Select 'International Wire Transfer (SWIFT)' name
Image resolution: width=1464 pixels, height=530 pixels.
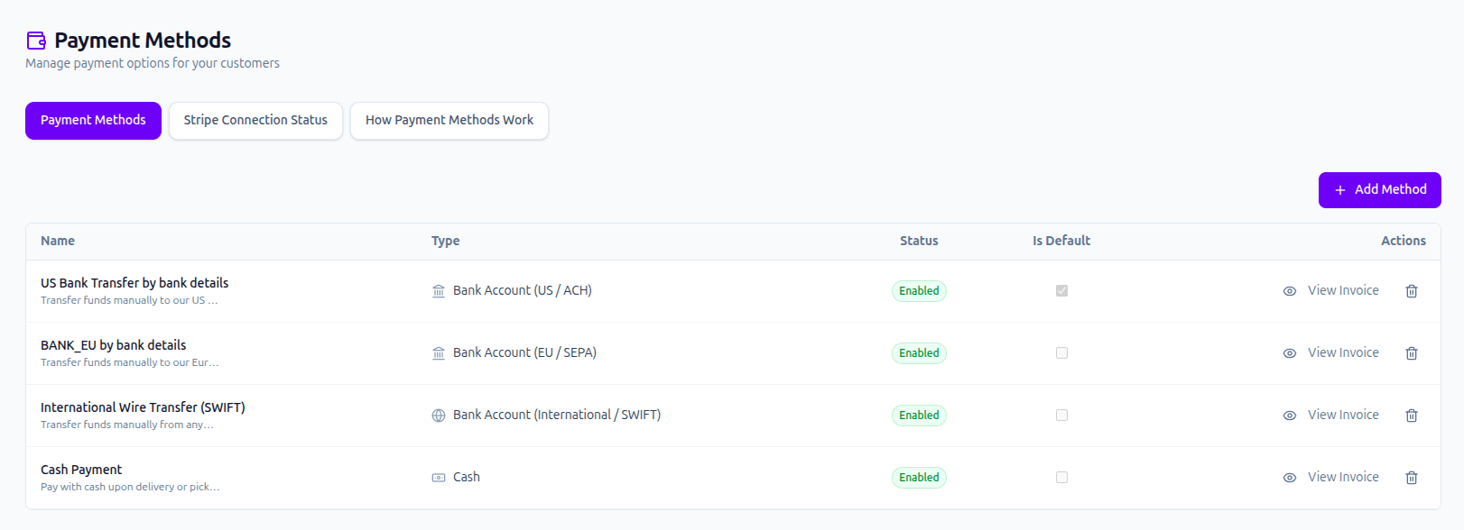pos(143,407)
